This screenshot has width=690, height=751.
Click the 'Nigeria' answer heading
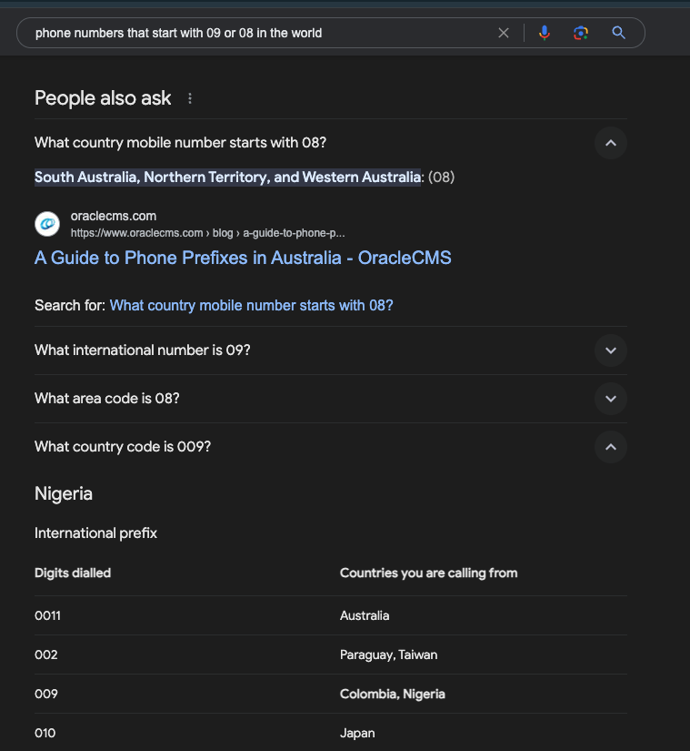coord(63,493)
